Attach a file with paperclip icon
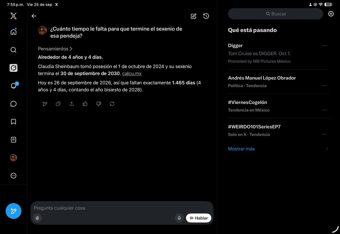Image resolution: width=340 pixels, height=234 pixels. (x=37, y=218)
